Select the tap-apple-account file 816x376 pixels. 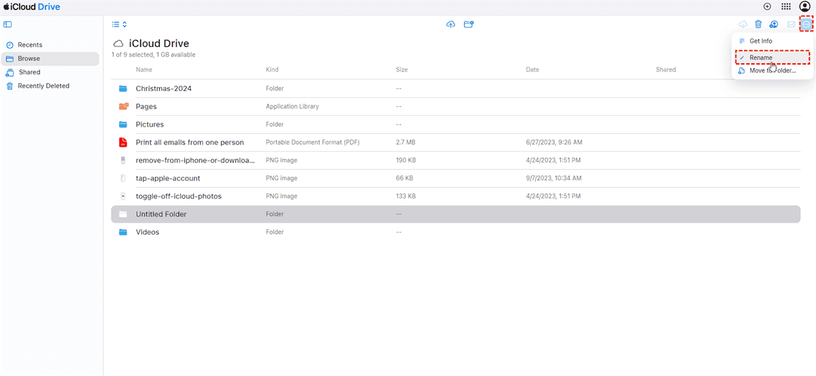168,178
